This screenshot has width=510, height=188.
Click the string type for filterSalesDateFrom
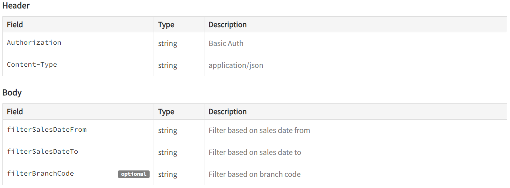(x=168, y=130)
